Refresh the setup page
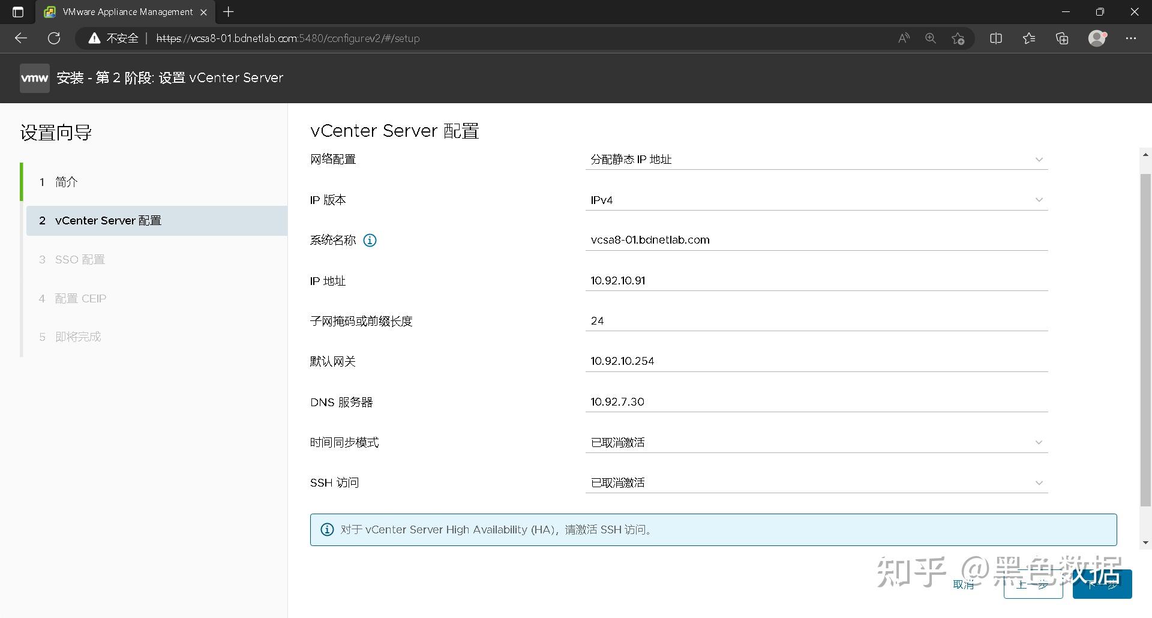This screenshot has width=1152, height=618. pos(53,38)
